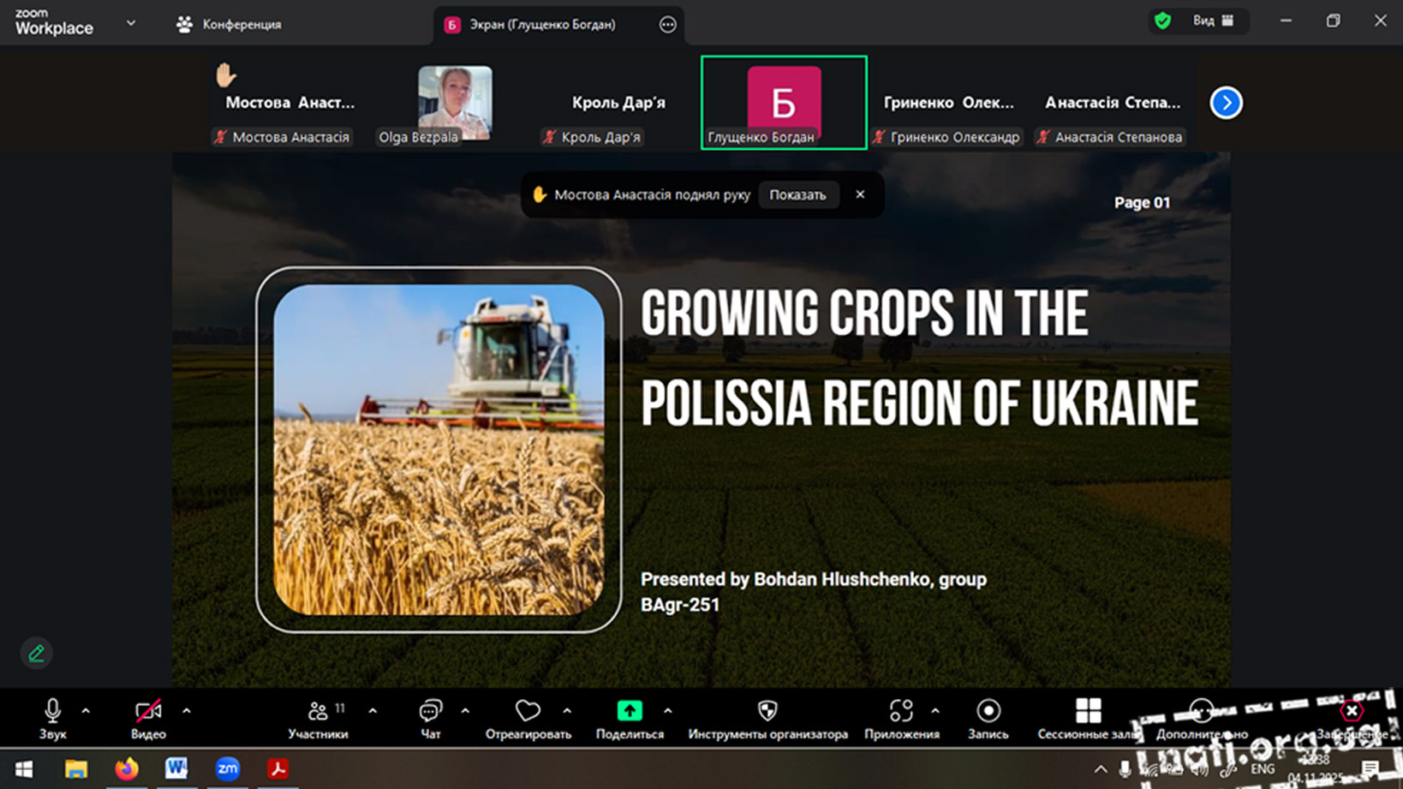This screenshot has height=789, width=1403.
Task: Open Firefox from the Windows taskbar
Action: click(127, 768)
